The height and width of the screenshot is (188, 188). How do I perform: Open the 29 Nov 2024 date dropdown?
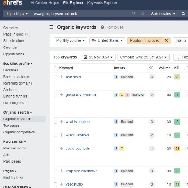click(98, 57)
